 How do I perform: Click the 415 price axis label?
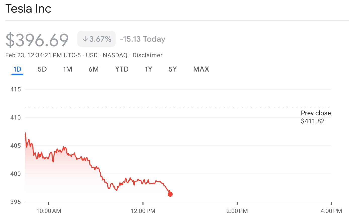click(x=16, y=89)
